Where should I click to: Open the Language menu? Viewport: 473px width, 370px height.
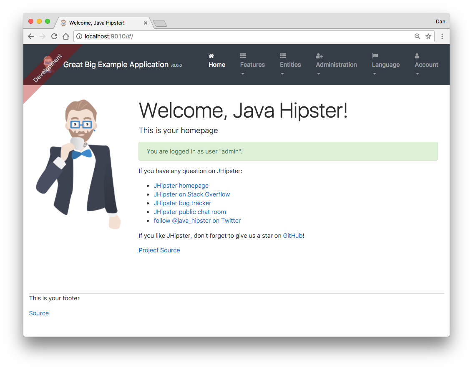[x=385, y=65]
